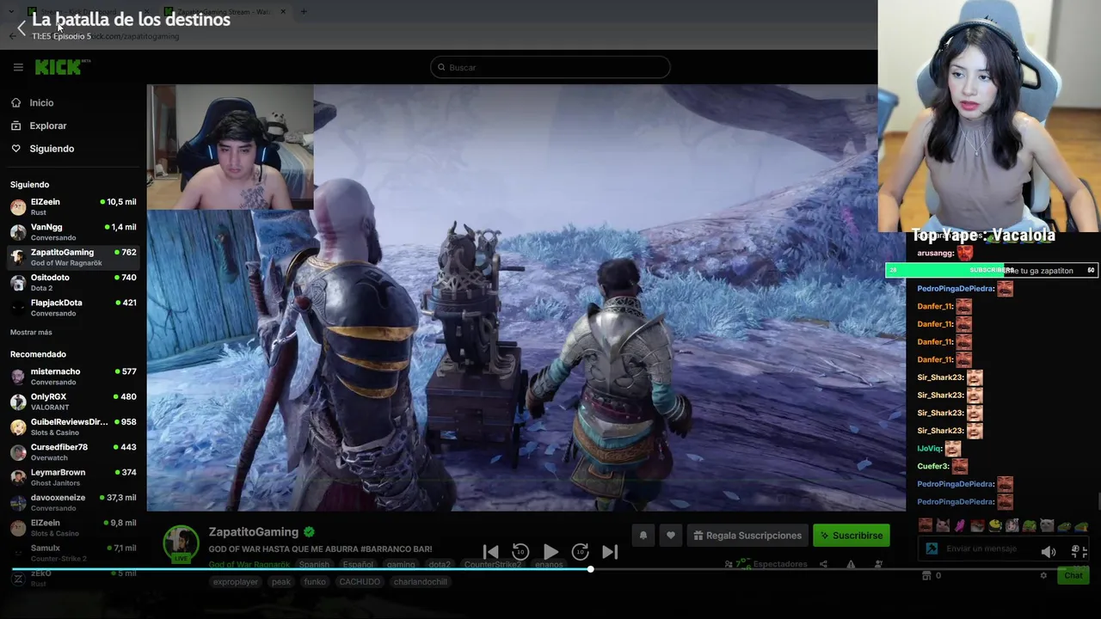Select the funko stream tag
The height and width of the screenshot is (619, 1101).
[315, 582]
